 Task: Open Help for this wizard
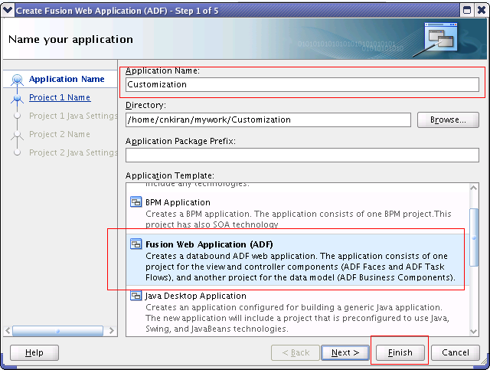[x=34, y=353]
